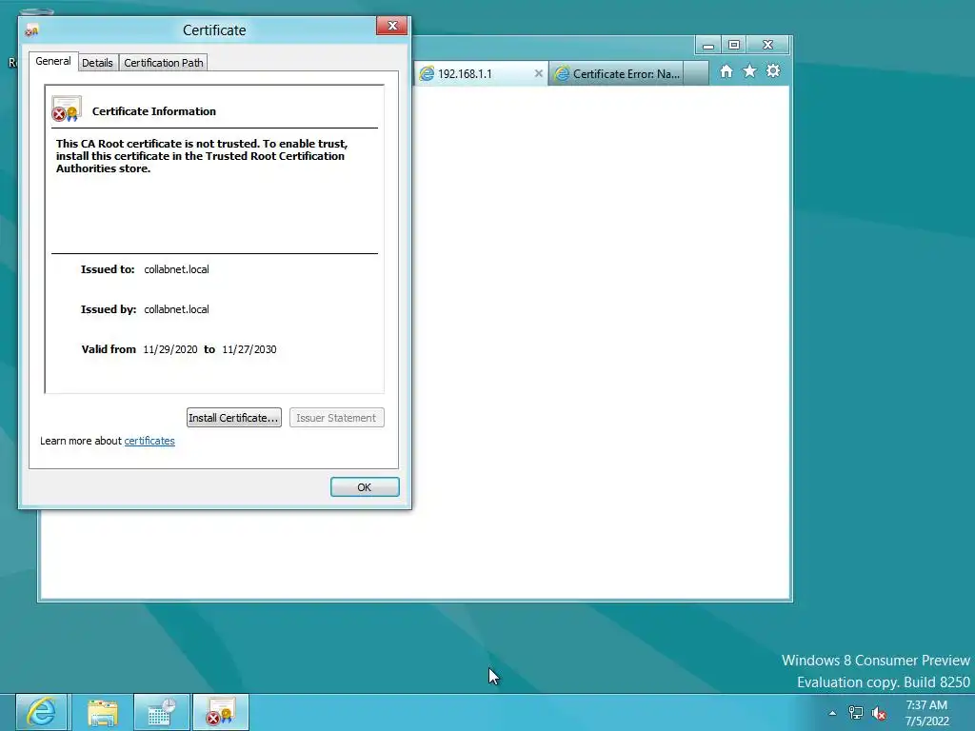Open Favorites star in Internet Explorer
Viewport: 975px width, 731px height.
[750, 71]
